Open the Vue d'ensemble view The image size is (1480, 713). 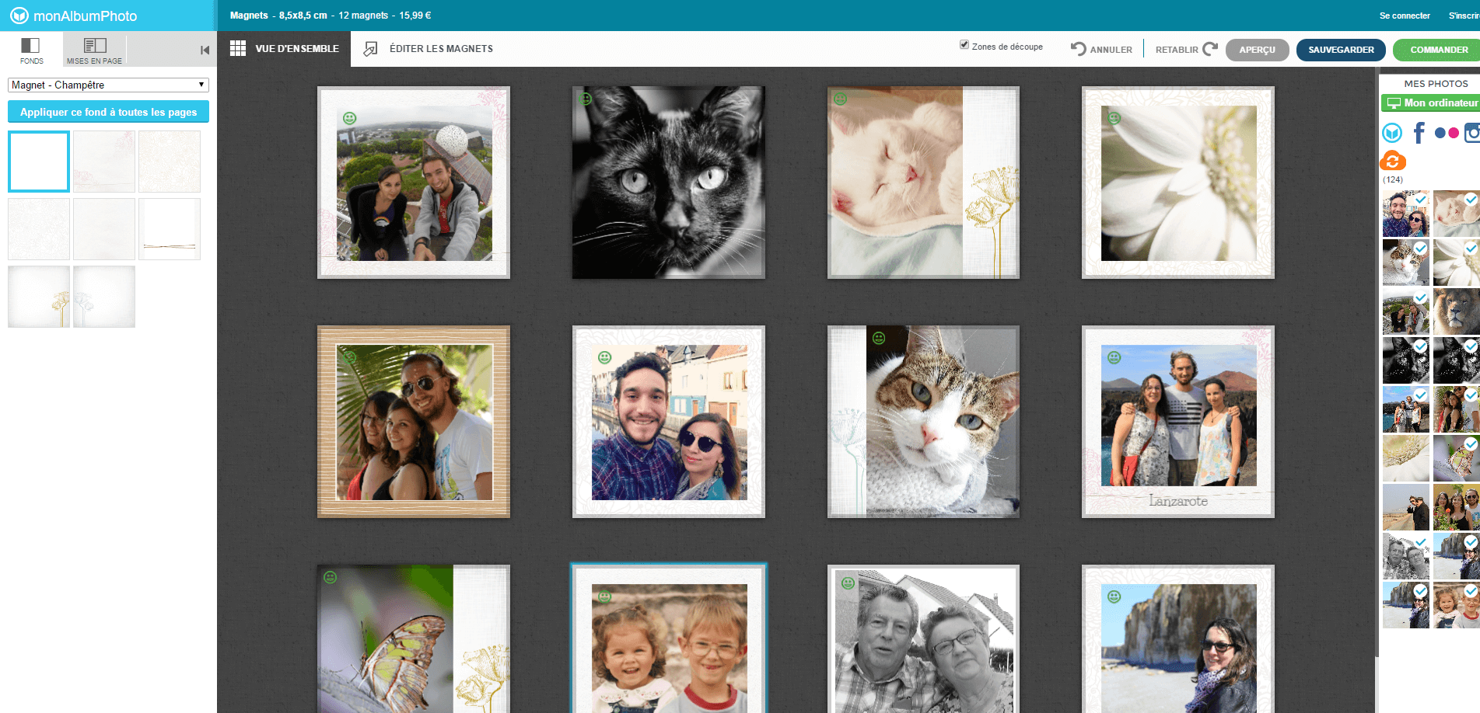click(x=285, y=49)
